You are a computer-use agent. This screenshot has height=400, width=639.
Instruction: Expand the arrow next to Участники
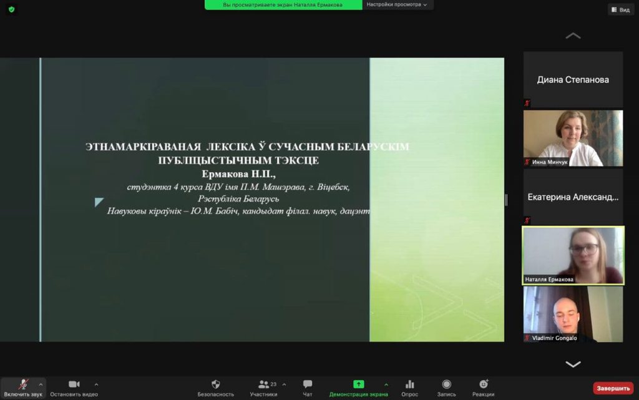285,384
